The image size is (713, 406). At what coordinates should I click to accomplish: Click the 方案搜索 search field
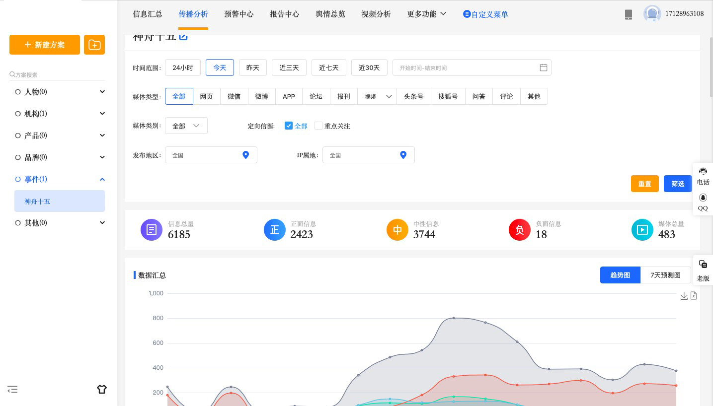[x=57, y=75]
